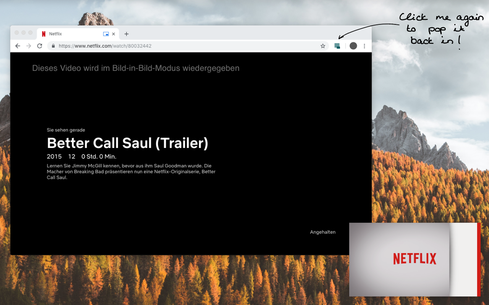Click the minimize button of browser window
489x305 pixels.
pyautogui.click(x=24, y=33)
